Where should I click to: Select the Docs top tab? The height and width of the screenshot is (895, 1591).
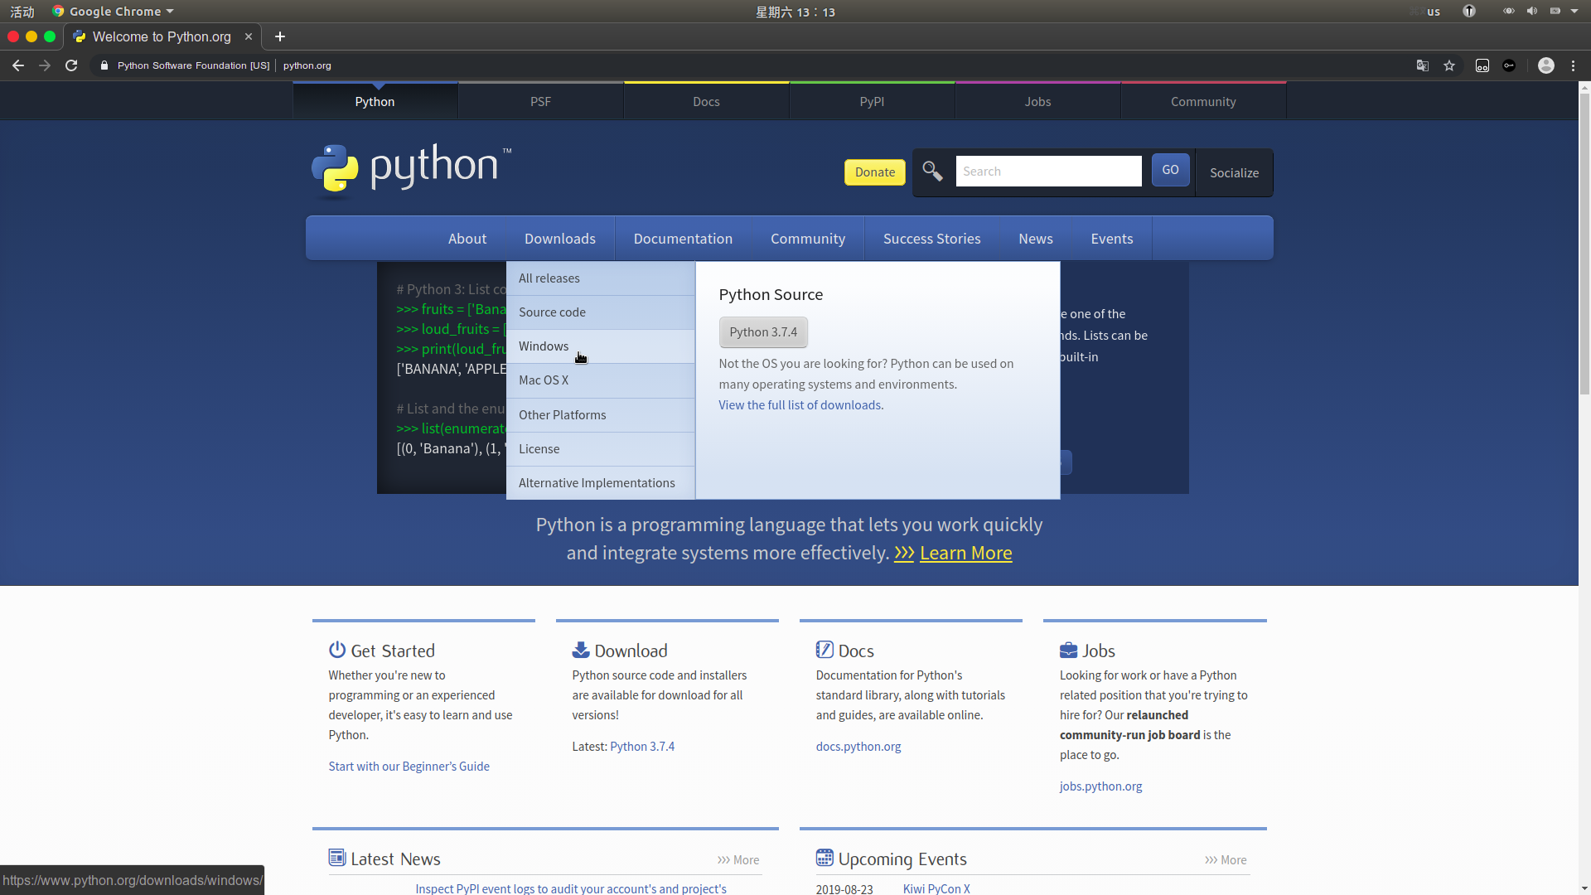tap(706, 101)
